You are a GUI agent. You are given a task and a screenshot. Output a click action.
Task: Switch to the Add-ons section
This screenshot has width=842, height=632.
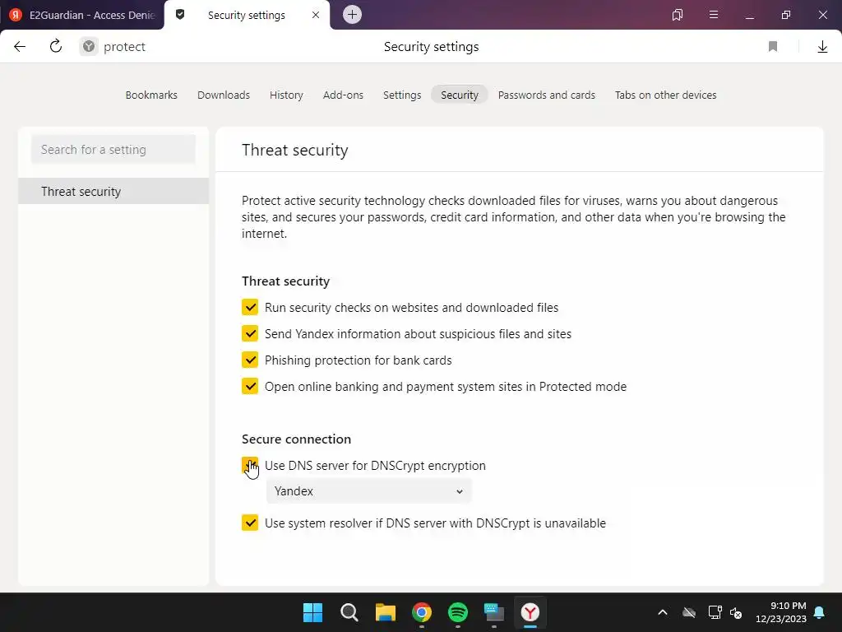click(343, 95)
